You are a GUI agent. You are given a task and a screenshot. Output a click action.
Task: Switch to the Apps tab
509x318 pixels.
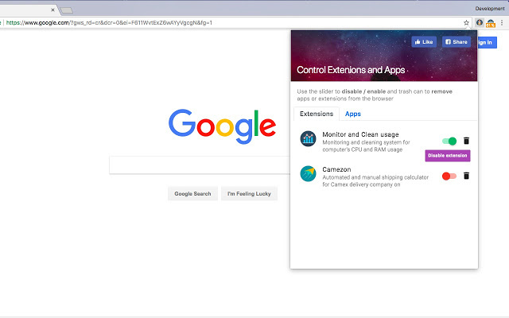coord(352,114)
